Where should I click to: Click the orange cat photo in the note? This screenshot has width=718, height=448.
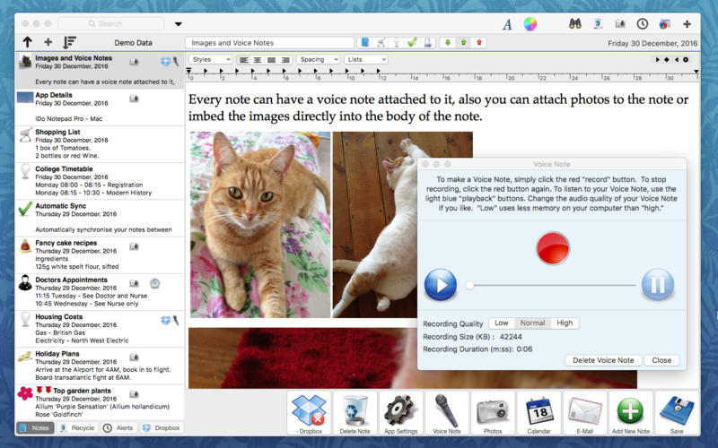tap(260, 225)
